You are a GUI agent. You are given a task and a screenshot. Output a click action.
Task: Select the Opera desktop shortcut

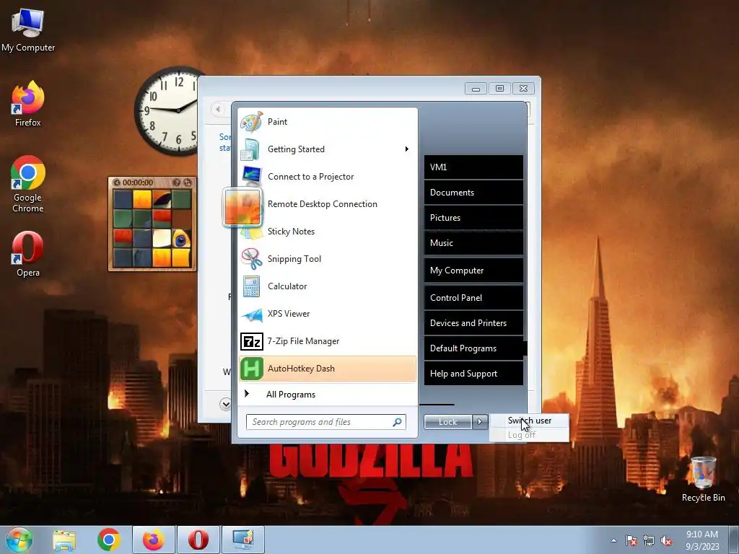point(28,255)
